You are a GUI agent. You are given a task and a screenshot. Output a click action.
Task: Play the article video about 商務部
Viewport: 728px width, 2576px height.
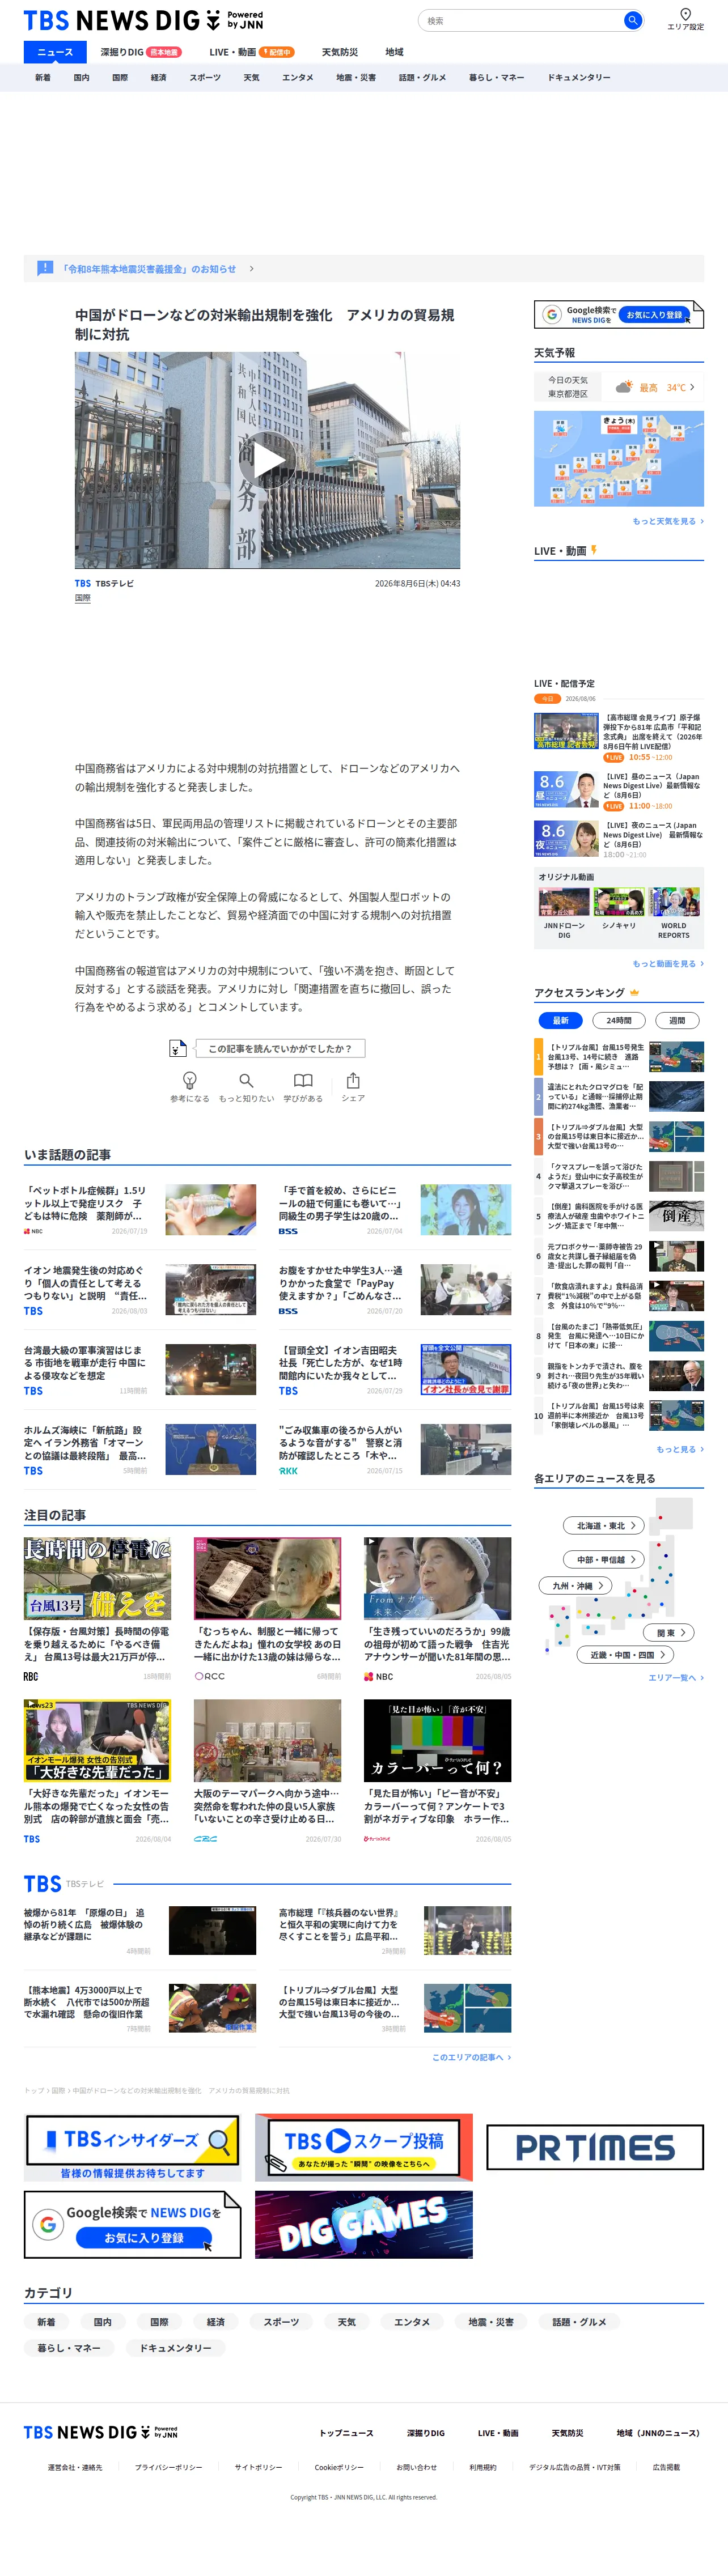pyautogui.click(x=267, y=460)
